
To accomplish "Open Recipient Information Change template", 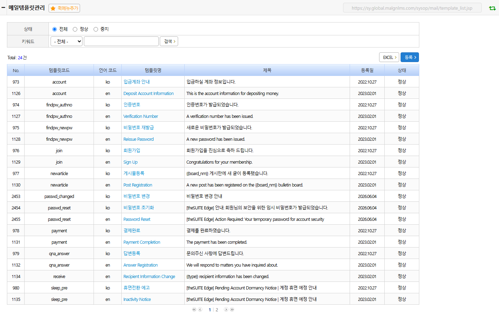I will (149, 276).
